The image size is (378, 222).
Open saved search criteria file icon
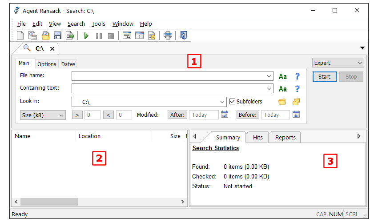pyautogui.click(x=45, y=36)
